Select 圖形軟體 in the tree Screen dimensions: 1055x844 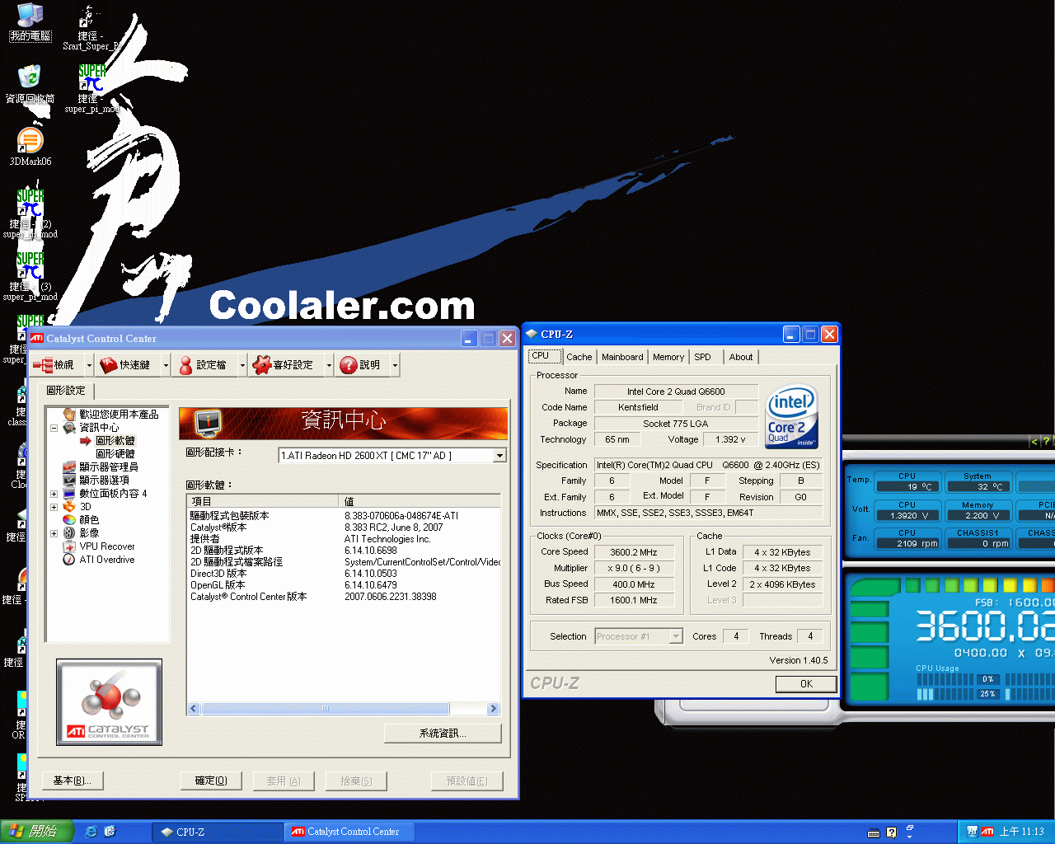[x=115, y=441]
